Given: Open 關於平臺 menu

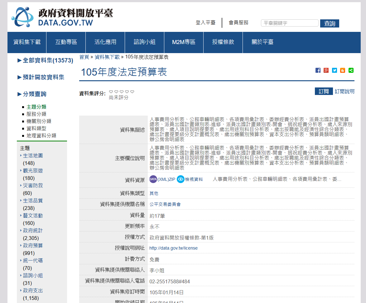Looking at the screenshot, I should tap(262, 42).
